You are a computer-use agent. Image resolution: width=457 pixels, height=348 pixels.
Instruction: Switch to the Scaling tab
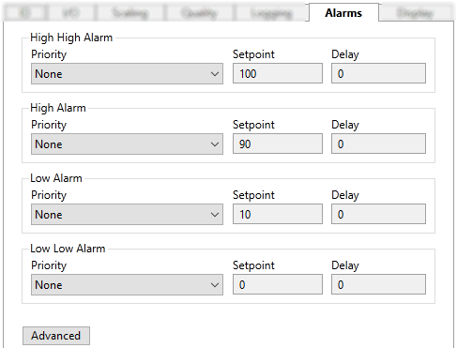129,13
